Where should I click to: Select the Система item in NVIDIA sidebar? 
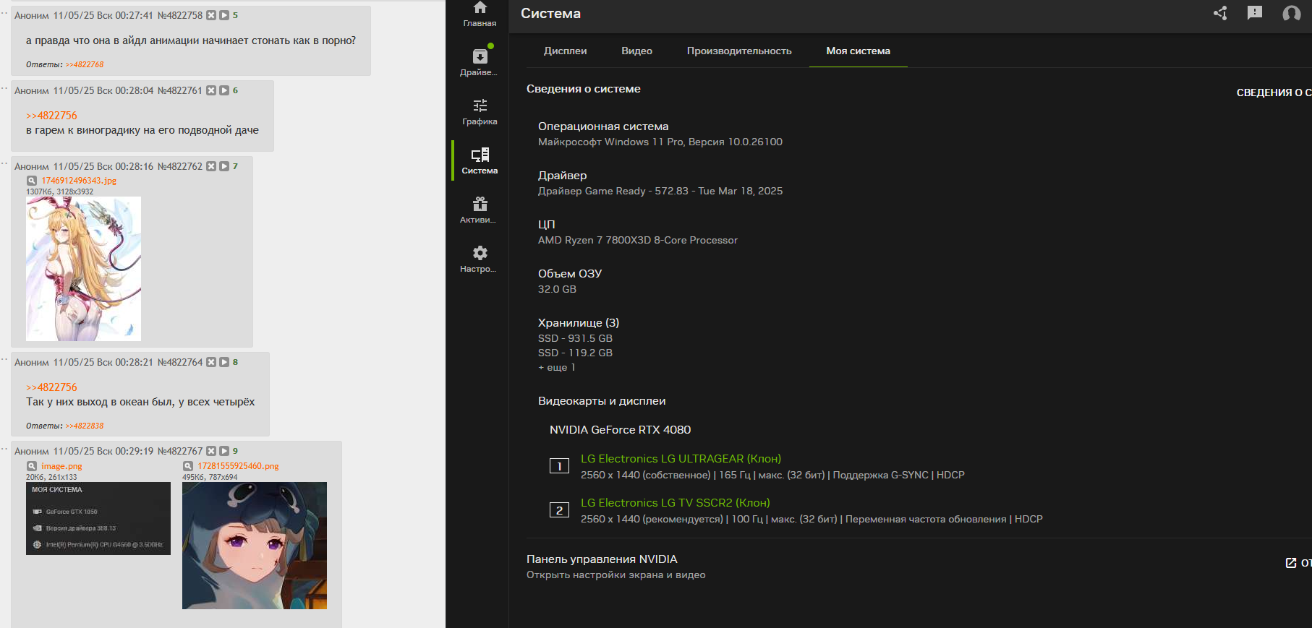480,160
